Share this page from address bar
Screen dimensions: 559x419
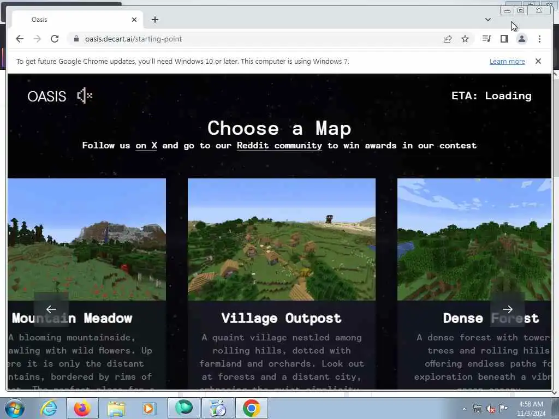tap(448, 39)
